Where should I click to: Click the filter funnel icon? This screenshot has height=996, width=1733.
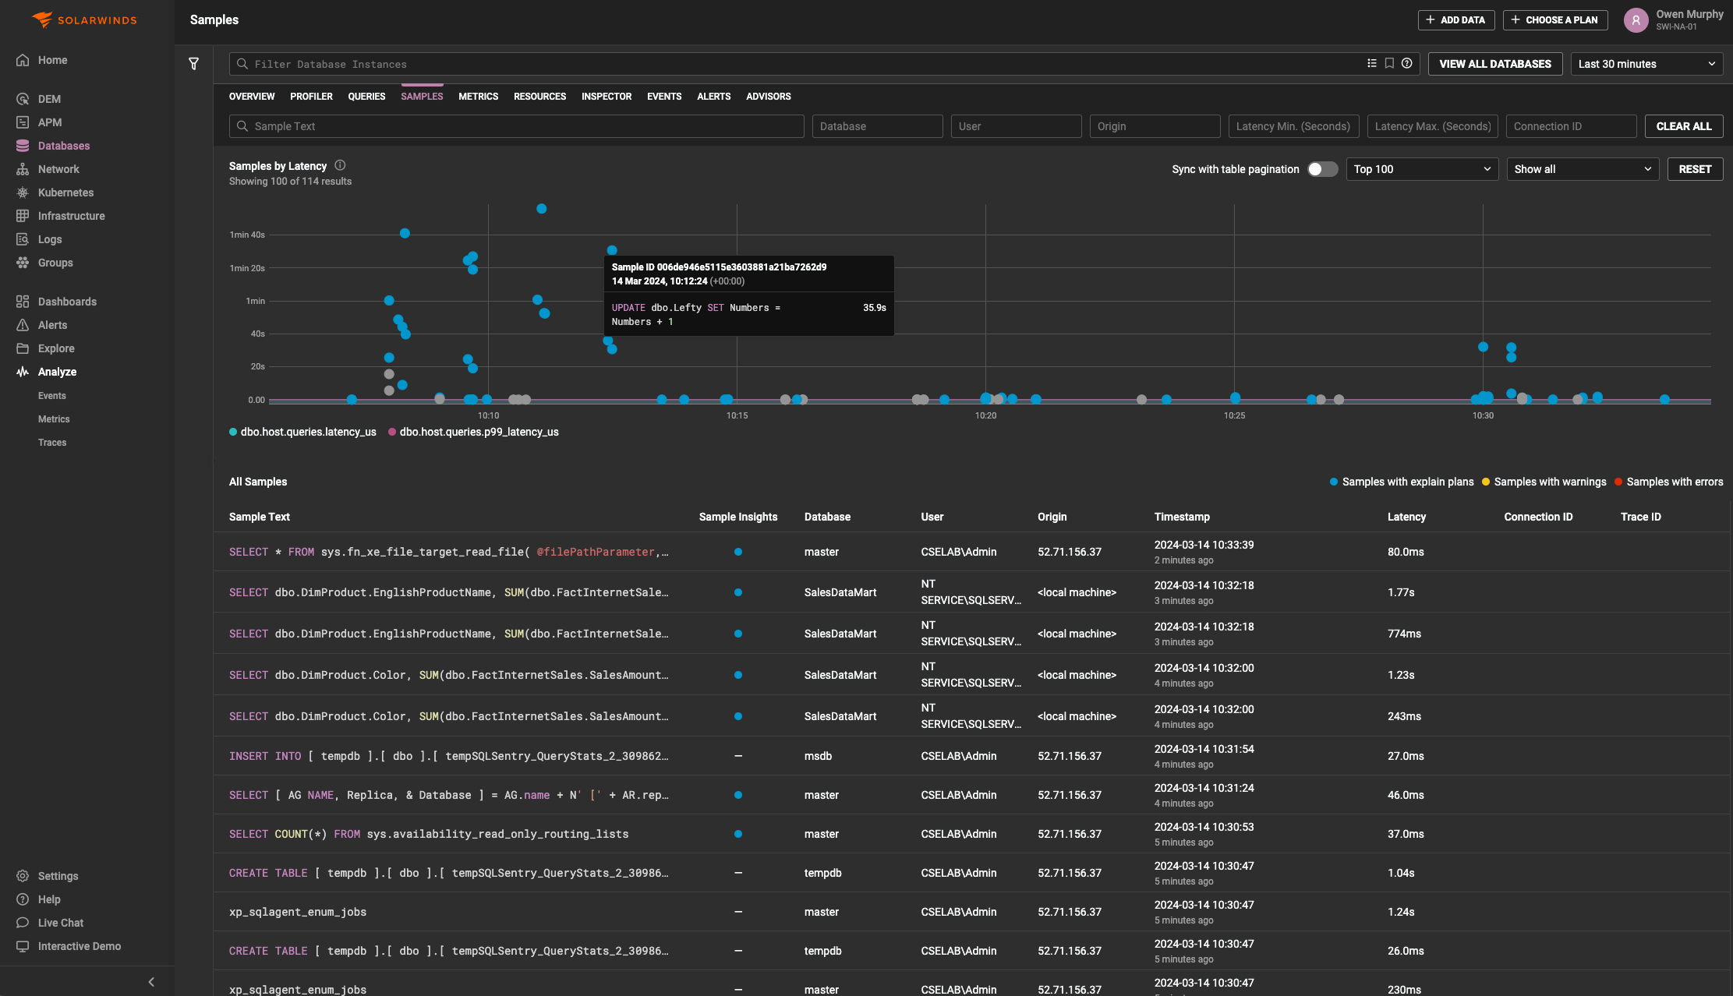(x=193, y=64)
